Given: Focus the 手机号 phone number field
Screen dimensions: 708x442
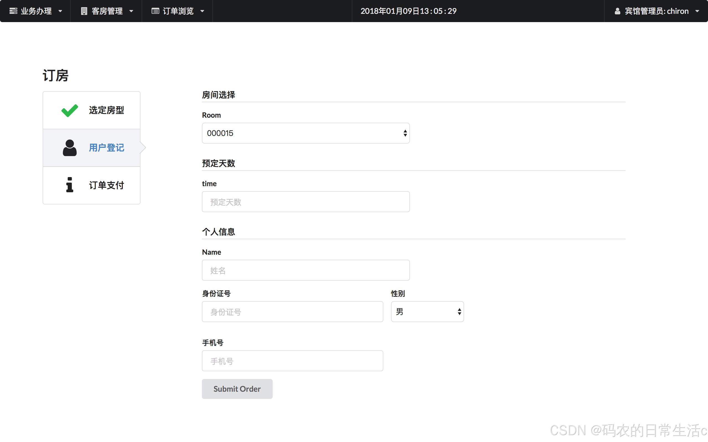Looking at the screenshot, I should [292, 361].
